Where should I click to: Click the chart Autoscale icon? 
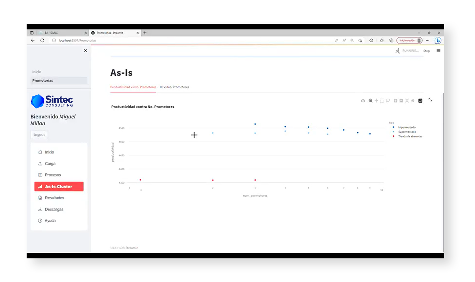pyautogui.click(x=407, y=101)
